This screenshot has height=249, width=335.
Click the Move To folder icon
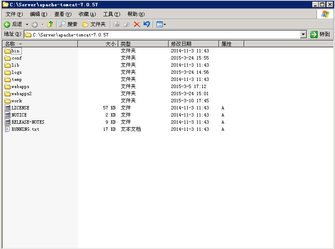pos(116,24)
